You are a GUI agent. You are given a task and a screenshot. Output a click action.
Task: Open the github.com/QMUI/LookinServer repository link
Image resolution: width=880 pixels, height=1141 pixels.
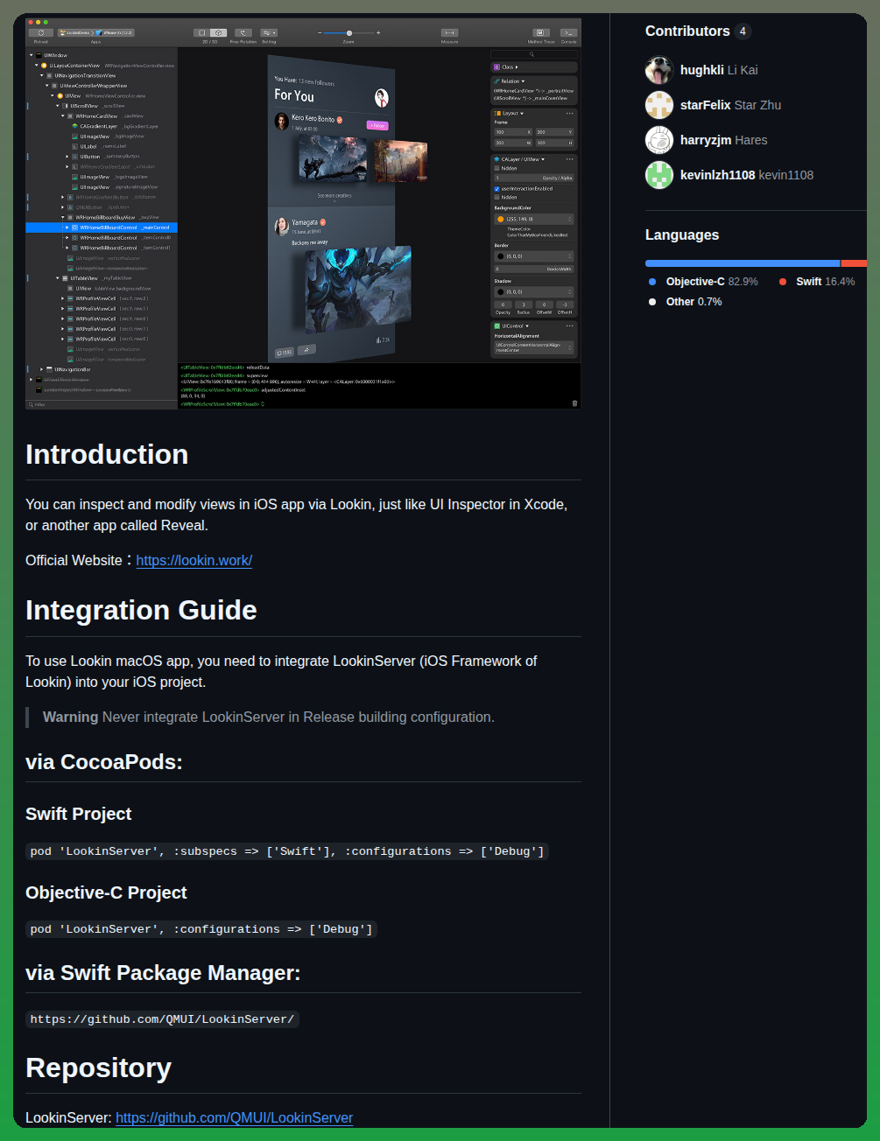[x=234, y=1117]
